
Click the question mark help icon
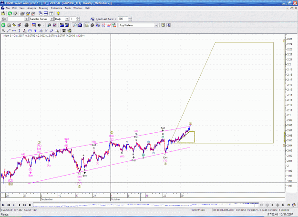163,25
